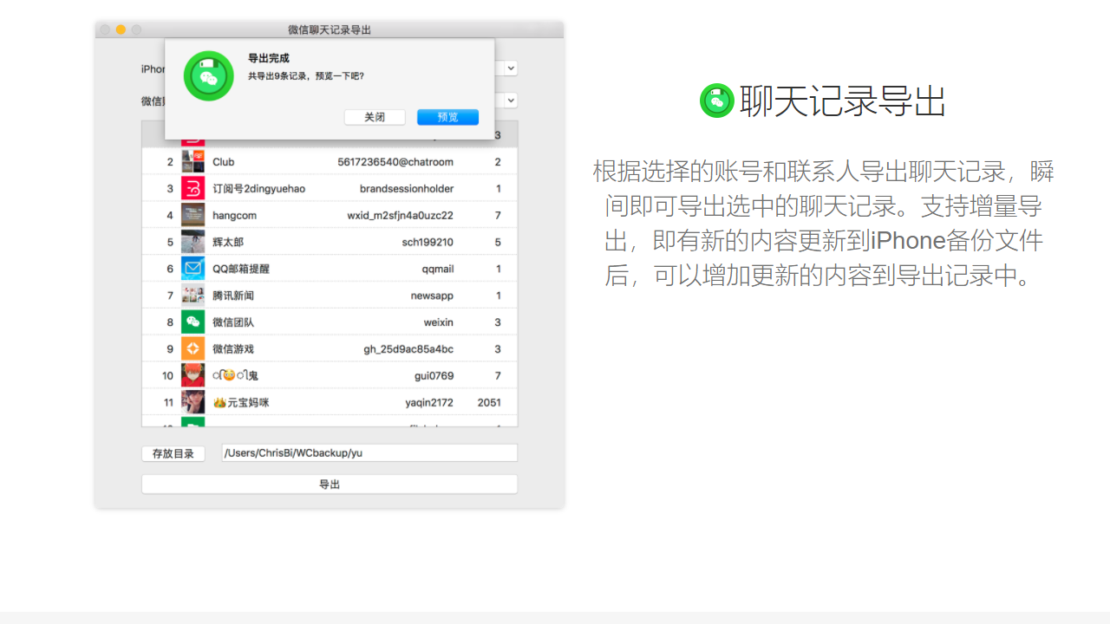Image resolution: width=1110 pixels, height=624 pixels.
Task: Click the 微信游戏 game avatar icon
Action: tap(192, 348)
